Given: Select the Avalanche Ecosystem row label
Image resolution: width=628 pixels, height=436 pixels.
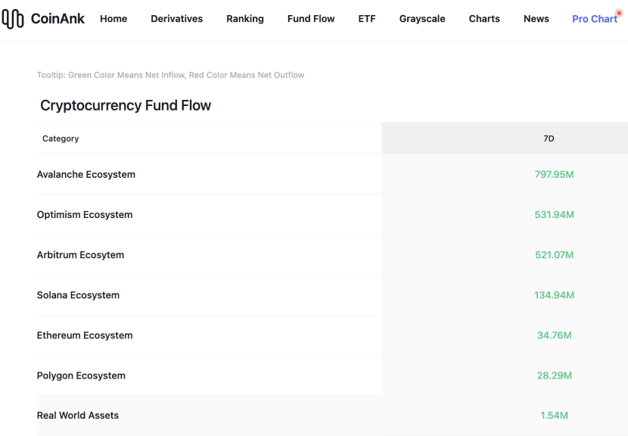Looking at the screenshot, I should (86, 174).
